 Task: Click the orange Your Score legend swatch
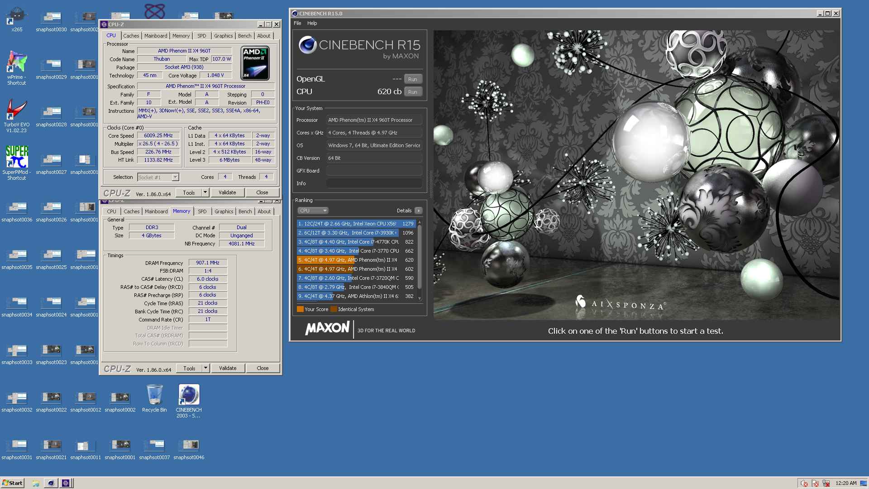(x=300, y=309)
